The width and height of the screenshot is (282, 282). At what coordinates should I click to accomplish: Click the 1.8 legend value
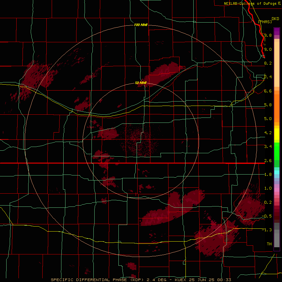(x=268, y=175)
